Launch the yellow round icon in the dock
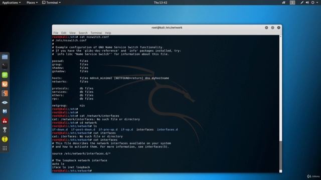Screen dimensions: 321x180 point(5,139)
